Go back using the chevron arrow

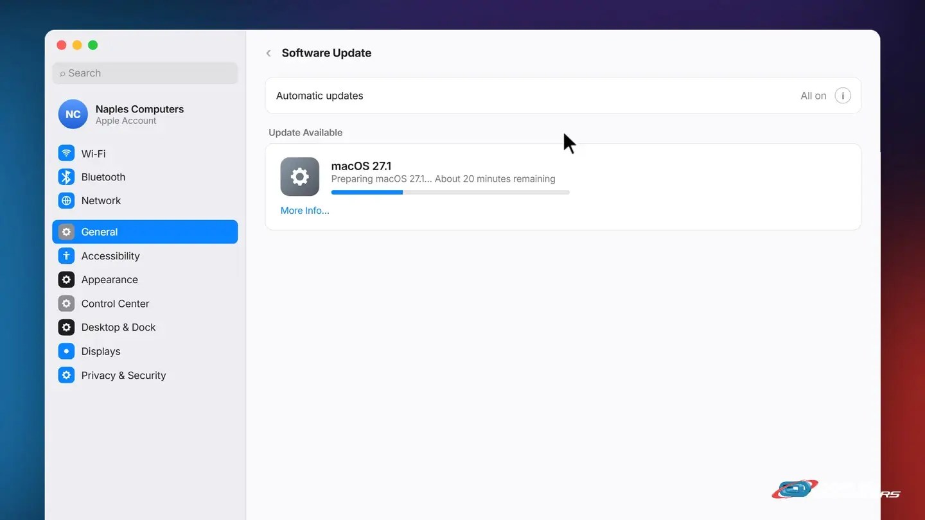point(269,53)
